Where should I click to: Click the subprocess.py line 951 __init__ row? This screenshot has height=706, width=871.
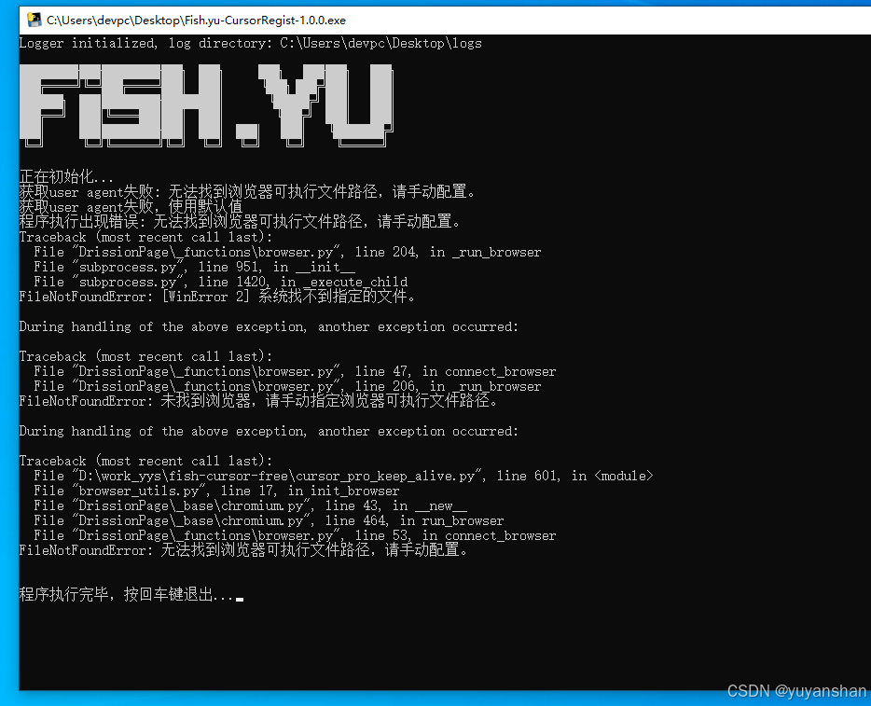point(194,267)
